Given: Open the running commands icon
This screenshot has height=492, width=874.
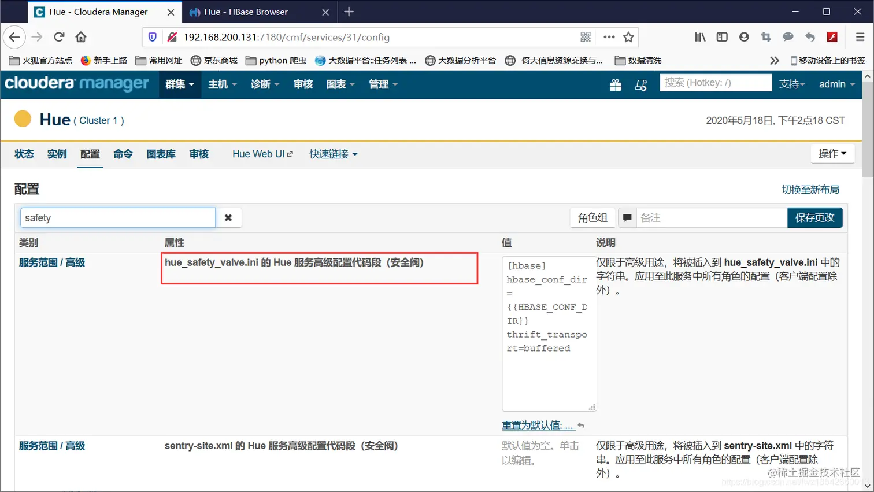Looking at the screenshot, I should click(641, 85).
